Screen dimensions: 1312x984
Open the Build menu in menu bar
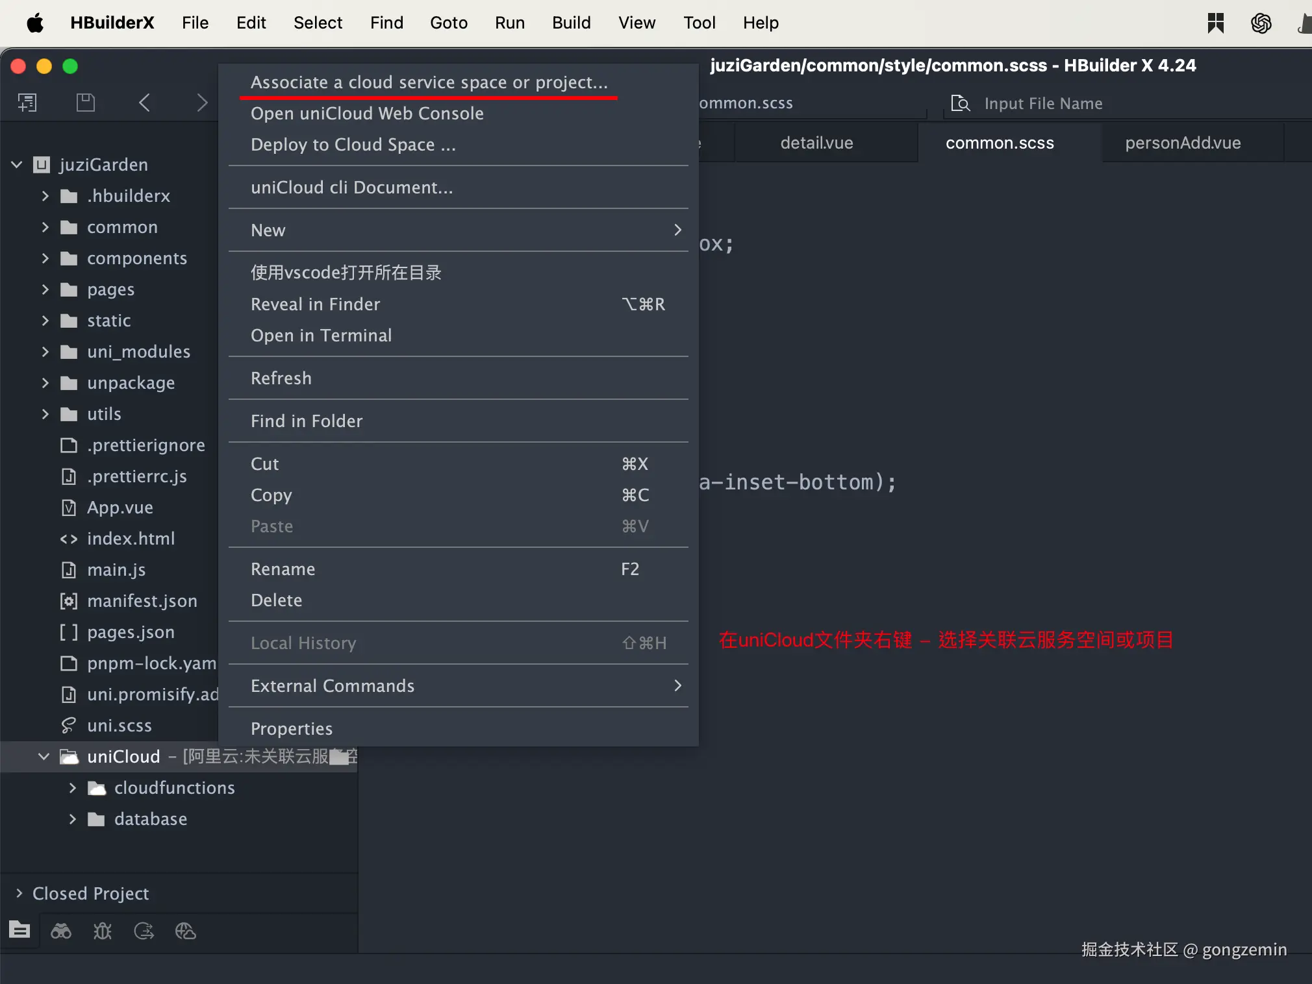(571, 23)
